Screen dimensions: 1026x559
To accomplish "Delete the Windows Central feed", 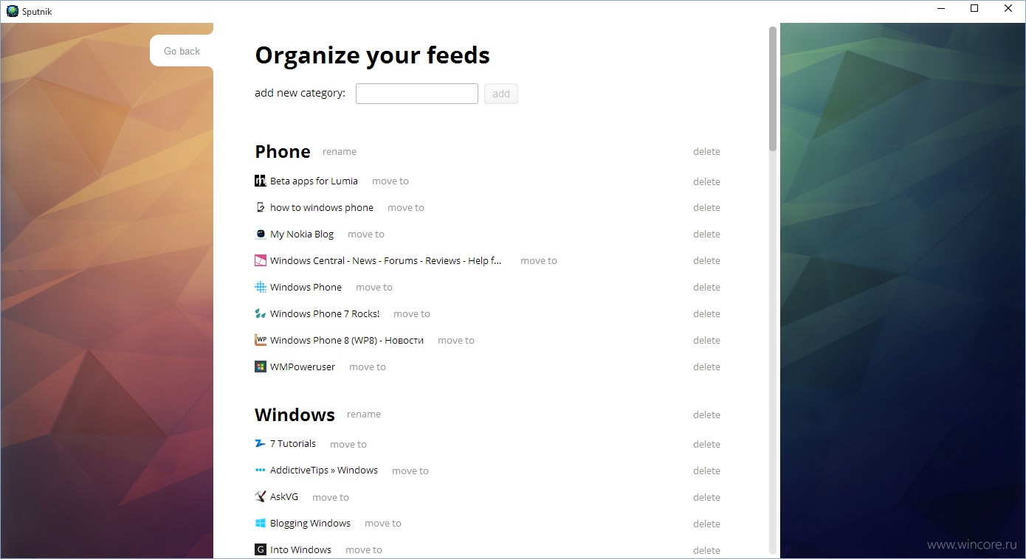I will pos(706,261).
